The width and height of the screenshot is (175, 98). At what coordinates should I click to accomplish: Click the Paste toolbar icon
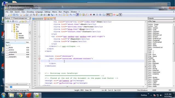click(37, 15)
